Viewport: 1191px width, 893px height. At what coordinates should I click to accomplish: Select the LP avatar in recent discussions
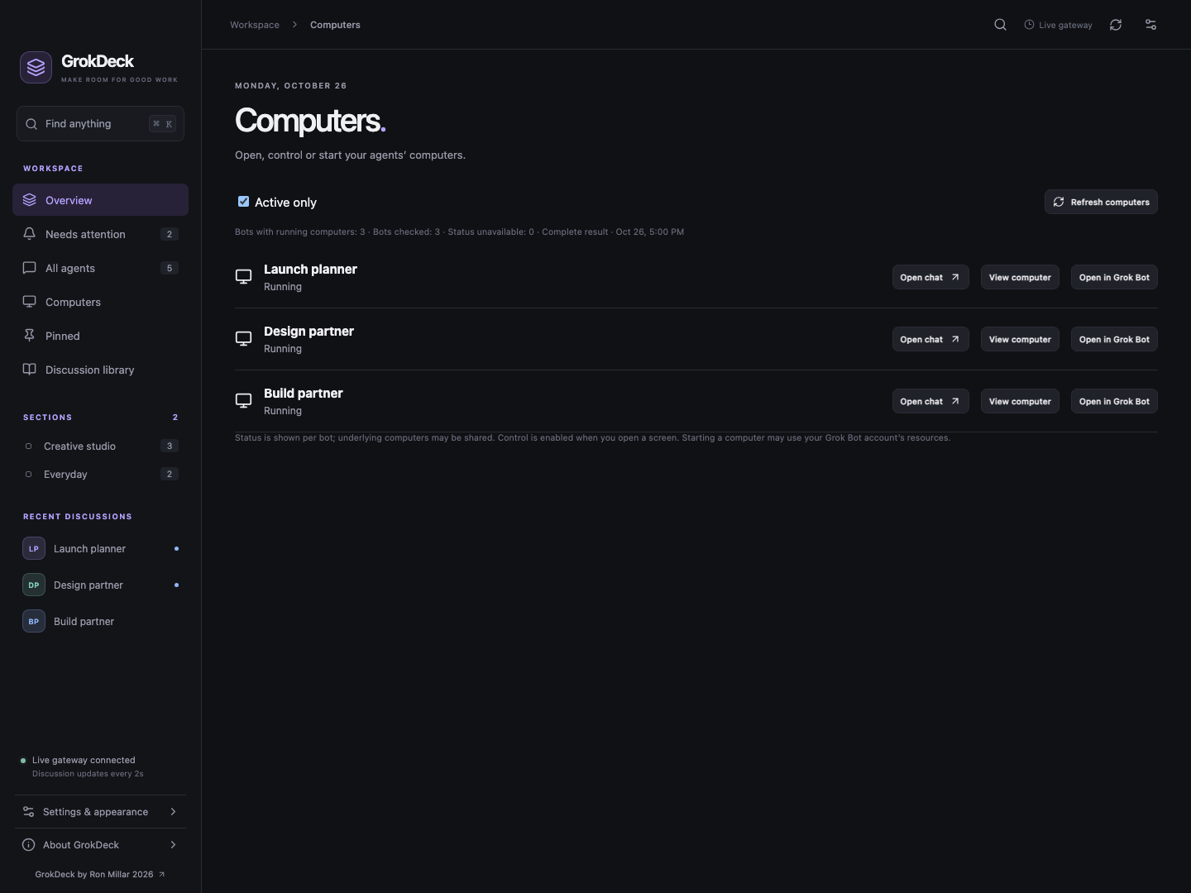[x=34, y=548]
